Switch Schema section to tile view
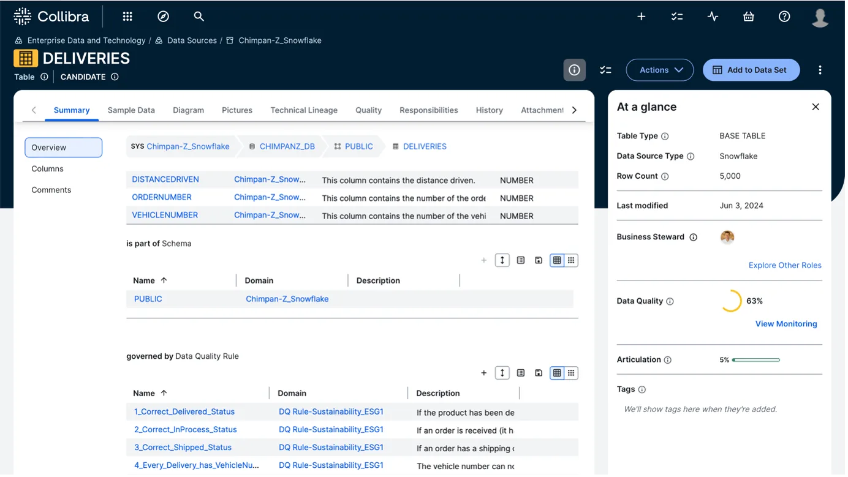Image resolution: width=848 pixels, height=477 pixels. (571, 260)
